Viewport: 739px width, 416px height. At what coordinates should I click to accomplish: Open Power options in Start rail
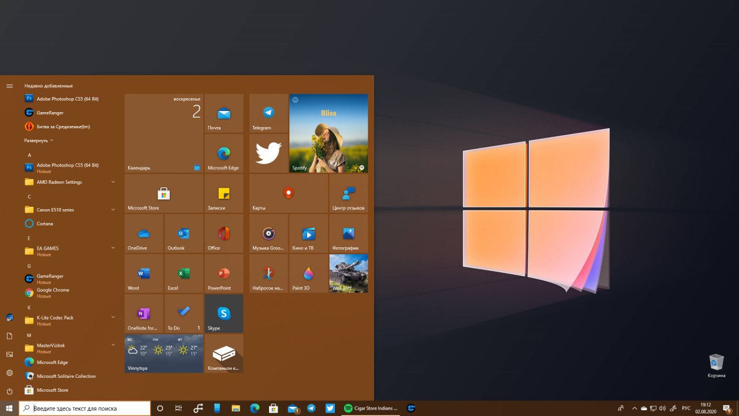pos(9,391)
